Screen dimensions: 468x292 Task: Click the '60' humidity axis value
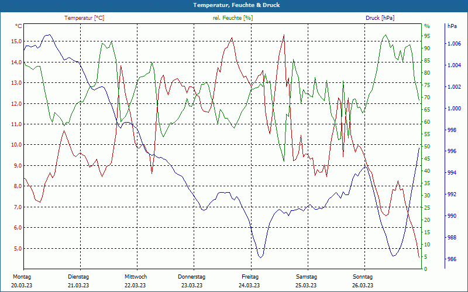(427, 122)
